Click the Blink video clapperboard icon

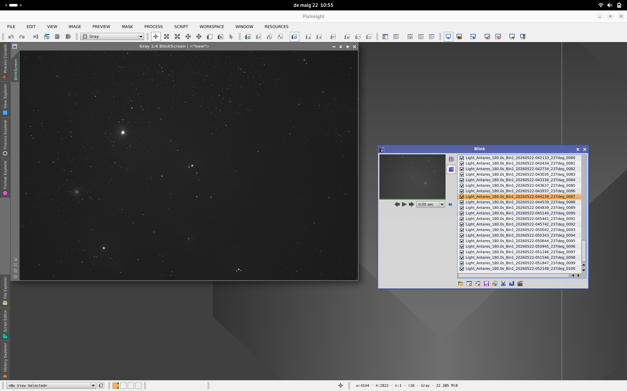click(520, 284)
